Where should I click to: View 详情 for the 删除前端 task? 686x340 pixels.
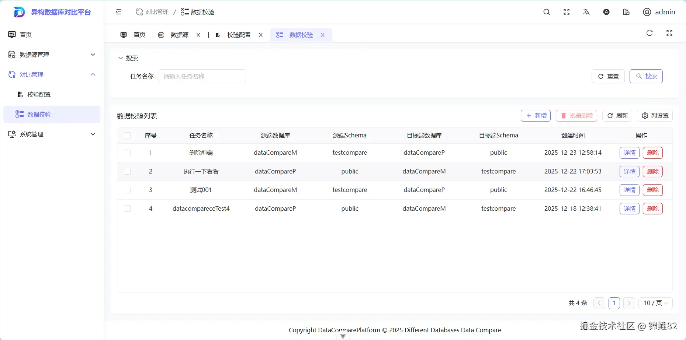pos(630,153)
